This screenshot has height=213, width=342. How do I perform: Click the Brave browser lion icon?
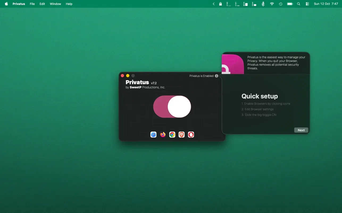(182, 135)
